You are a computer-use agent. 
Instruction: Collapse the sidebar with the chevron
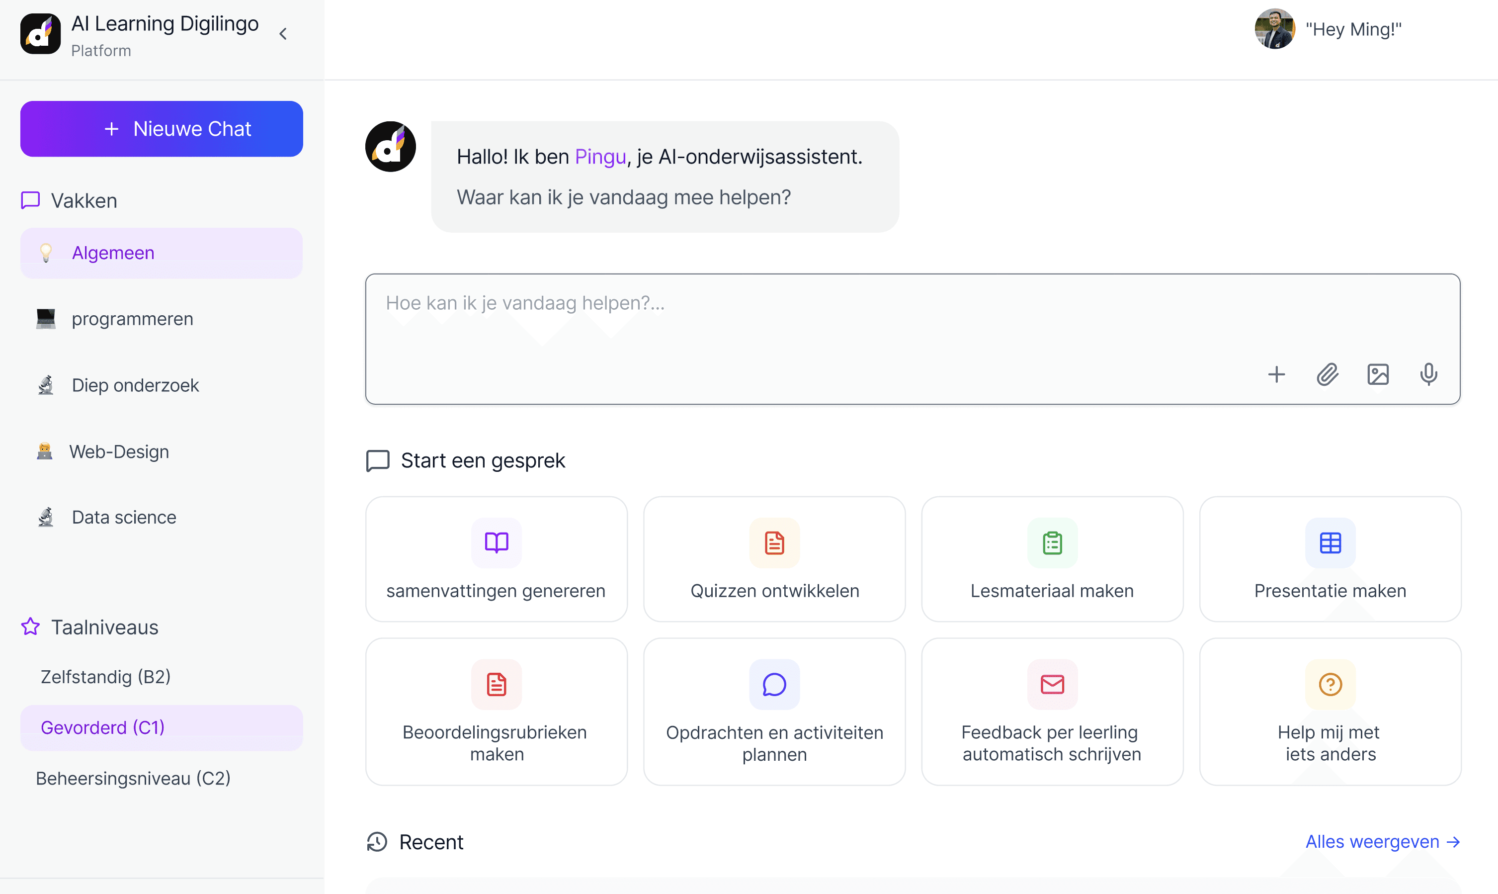[283, 33]
